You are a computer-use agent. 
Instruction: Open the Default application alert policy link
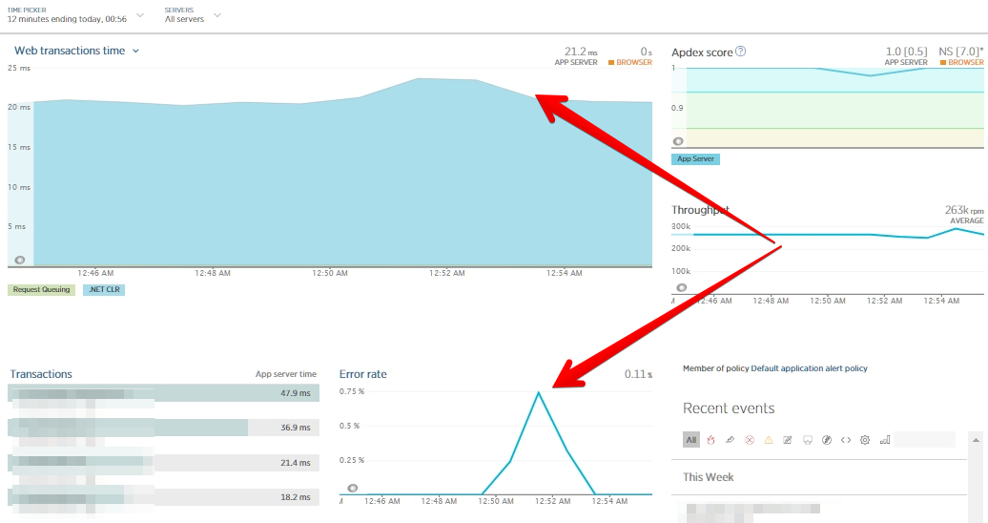[809, 368]
